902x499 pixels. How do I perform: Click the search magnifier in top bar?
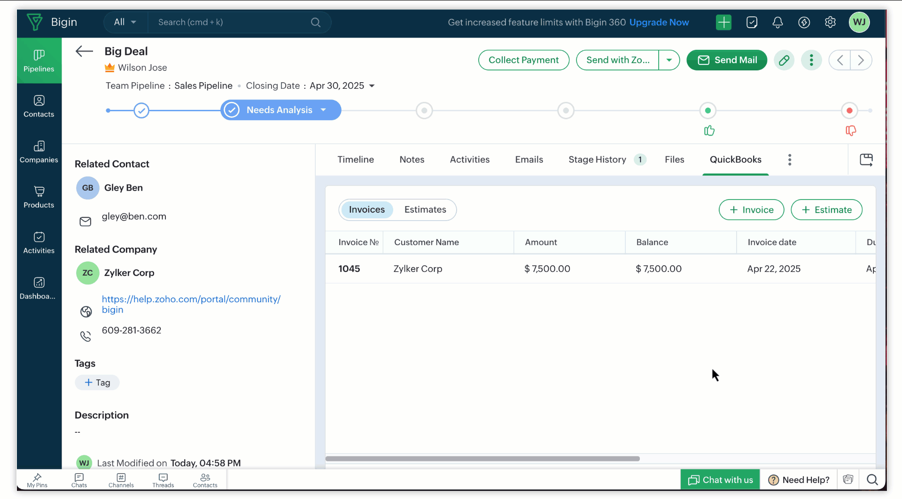(316, 22)
